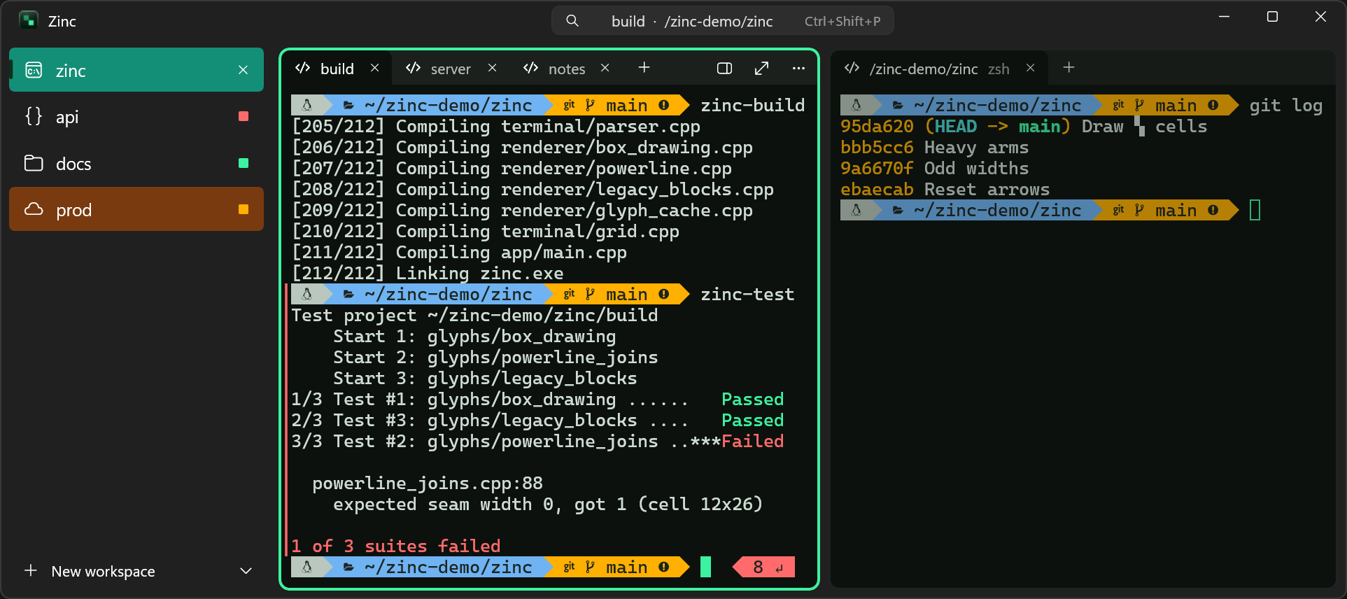
Task: Expand the New workspace options chevron
Action: 246,571
